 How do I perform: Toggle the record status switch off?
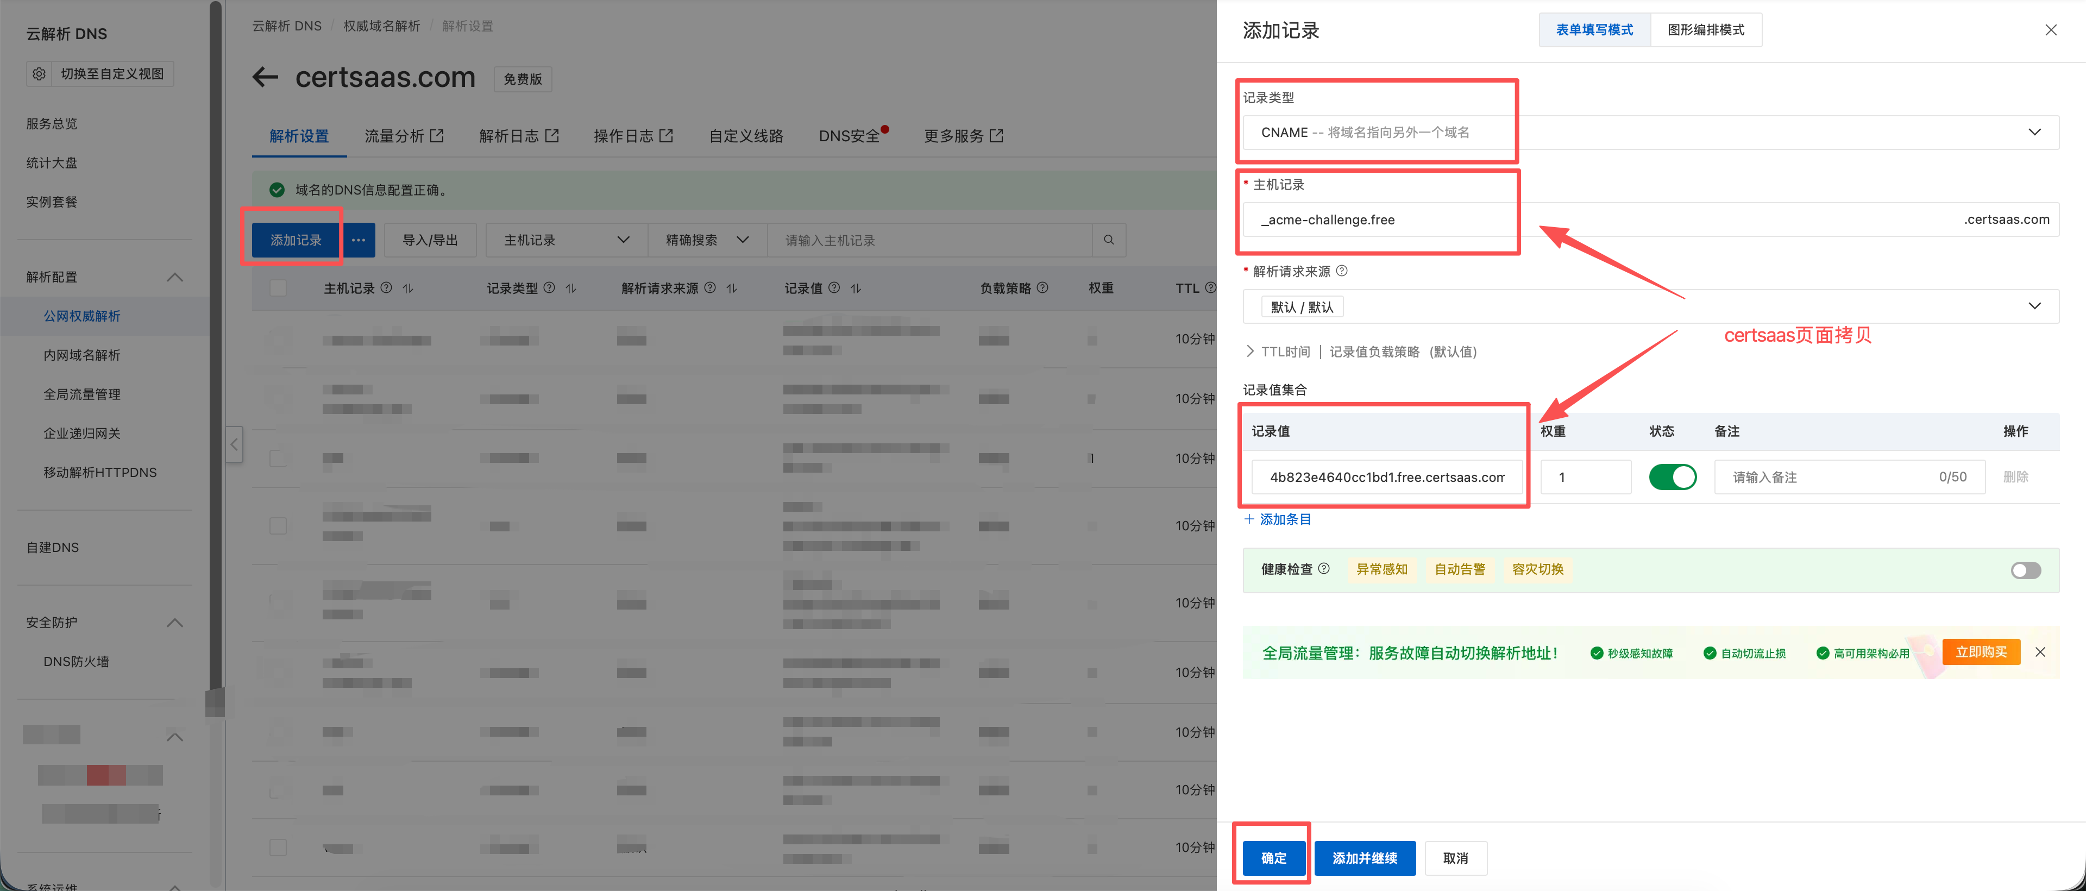tap(1673, 477)
